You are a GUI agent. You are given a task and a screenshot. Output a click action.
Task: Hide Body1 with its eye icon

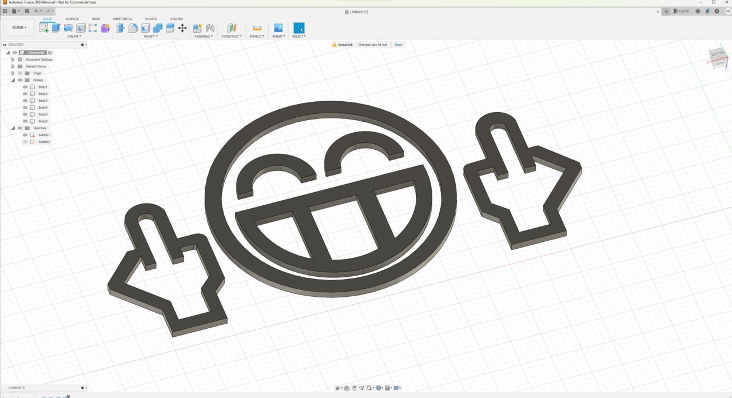tap(25, 87)
